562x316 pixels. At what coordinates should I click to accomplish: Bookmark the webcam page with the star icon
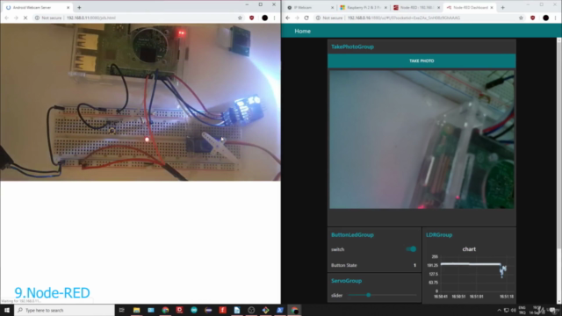(240, 18)
